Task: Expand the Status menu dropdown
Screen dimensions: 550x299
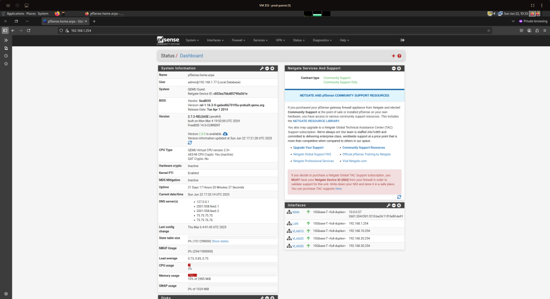Action: 299,40
